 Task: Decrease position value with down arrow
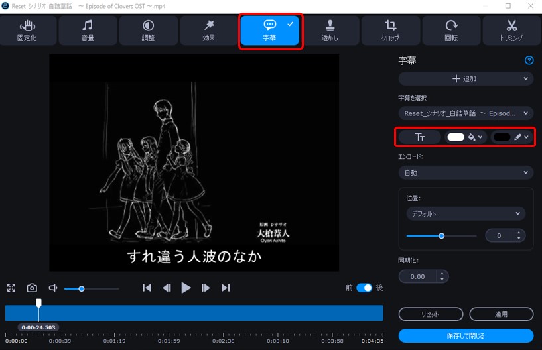pyautogui.click(x=519, y=239)
